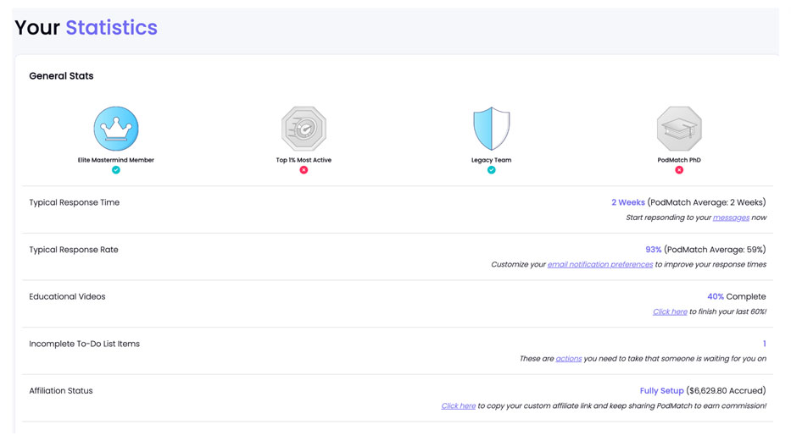Click here to finish educational videos

coord(670,311)
